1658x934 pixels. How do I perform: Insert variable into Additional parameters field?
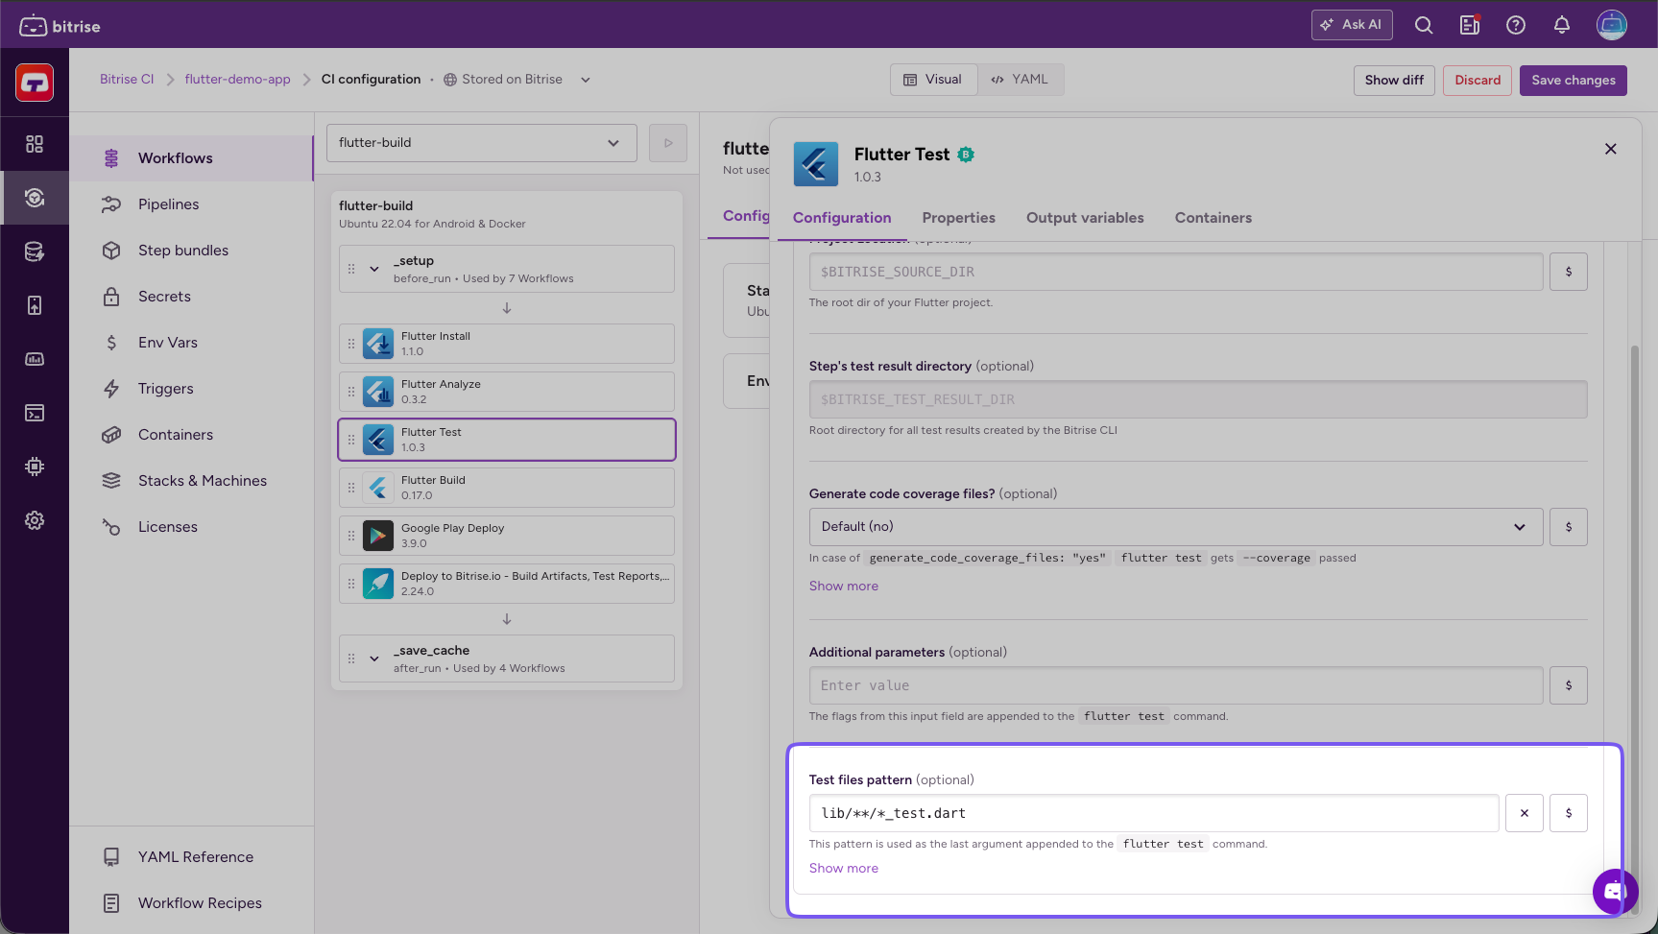tap(1569, 685)
